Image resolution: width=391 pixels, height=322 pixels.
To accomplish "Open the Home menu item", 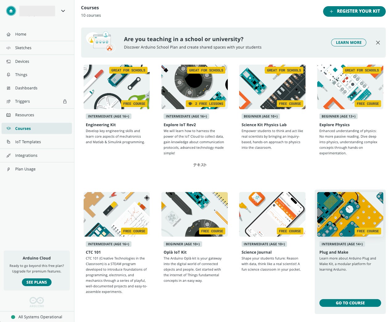I will [37, 34].
